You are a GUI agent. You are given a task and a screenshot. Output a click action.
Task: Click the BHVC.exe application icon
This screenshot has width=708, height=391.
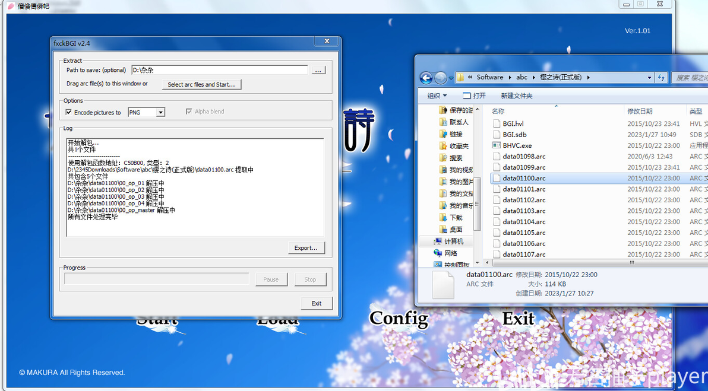tap(496, 145)
